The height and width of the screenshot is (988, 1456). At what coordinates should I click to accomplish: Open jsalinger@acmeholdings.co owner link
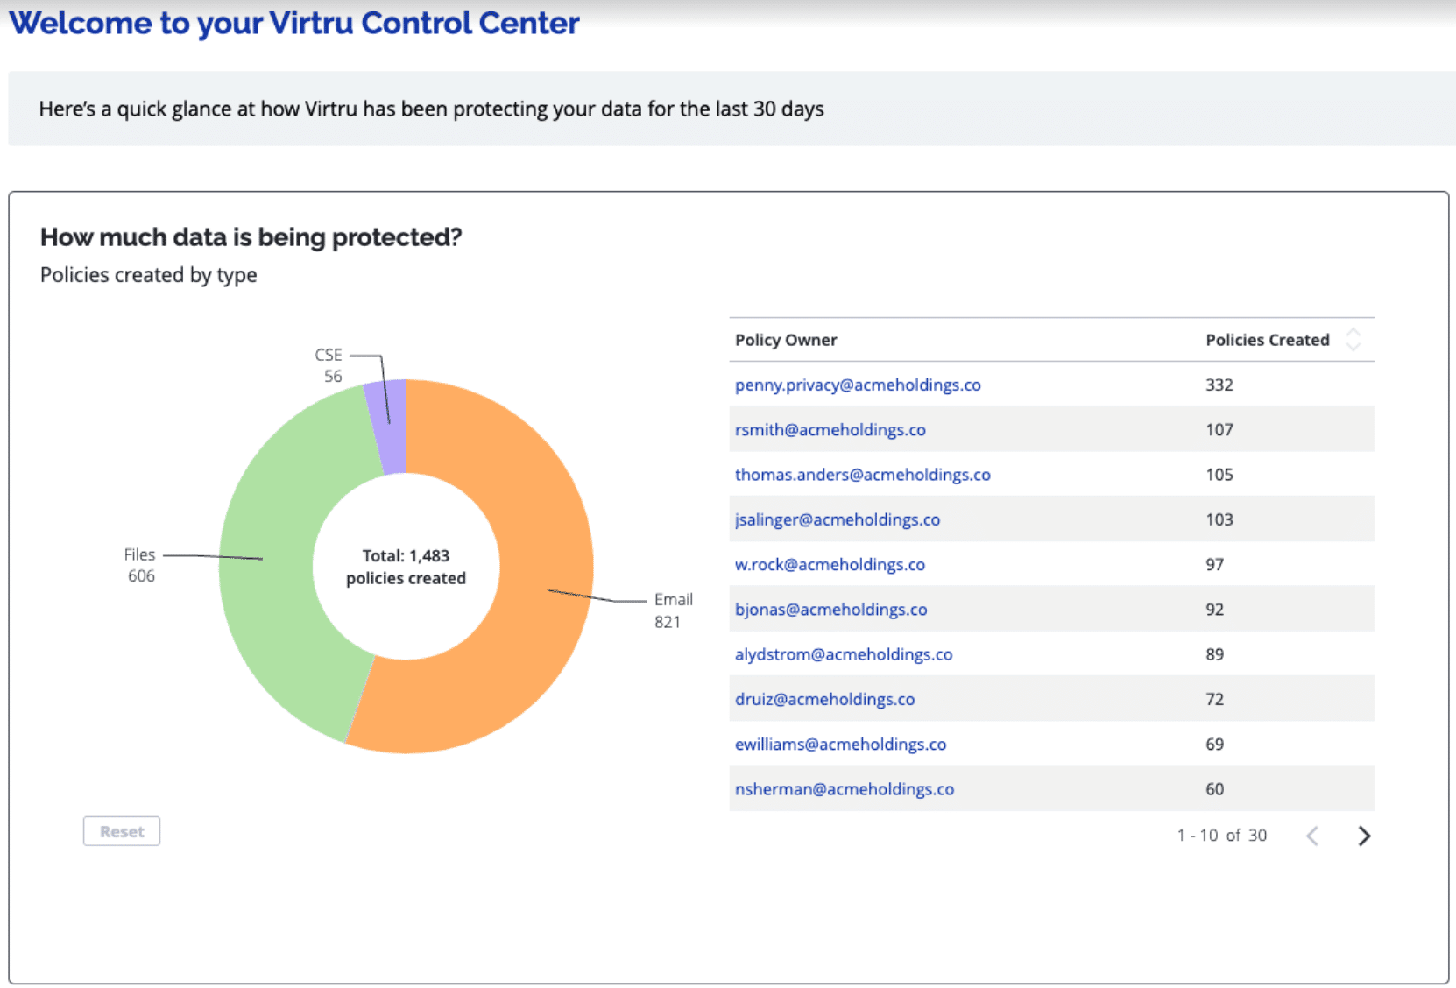(837, 519)
